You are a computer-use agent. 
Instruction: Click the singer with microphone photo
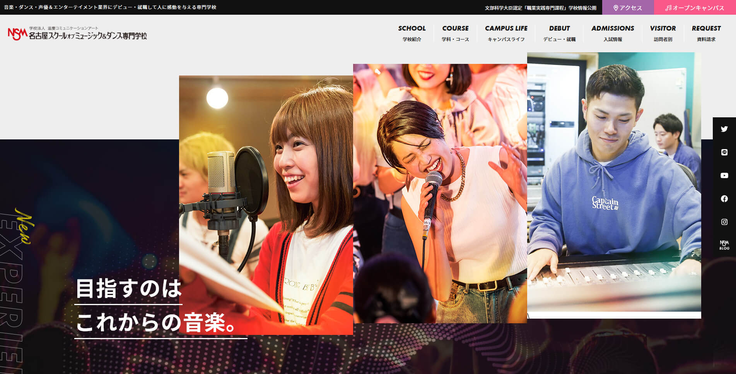440,193
